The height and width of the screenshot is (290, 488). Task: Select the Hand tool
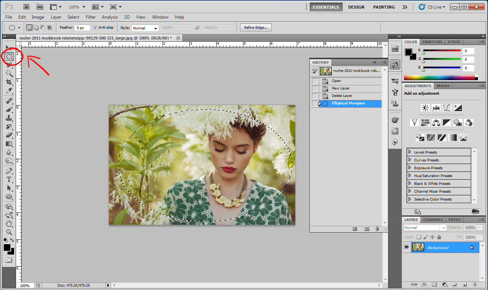(x=9, y=223)
